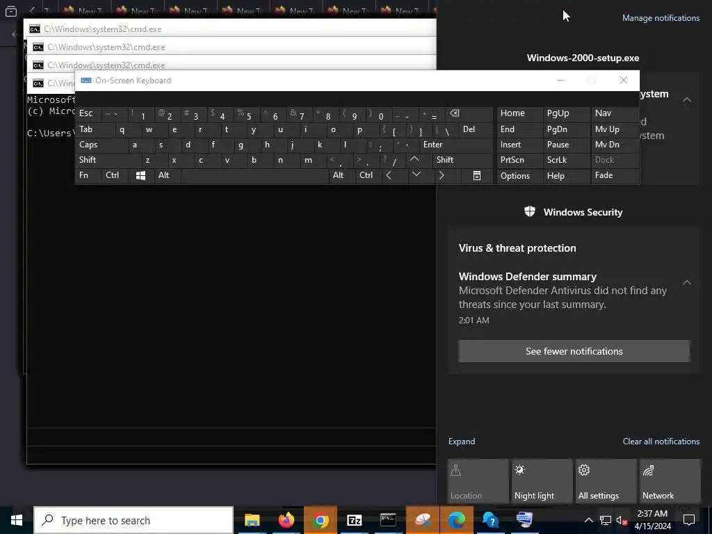Collapse the Windows-2000-setup.exe notification
Viewport: 712px width, 534px height.
pos(686,99)
